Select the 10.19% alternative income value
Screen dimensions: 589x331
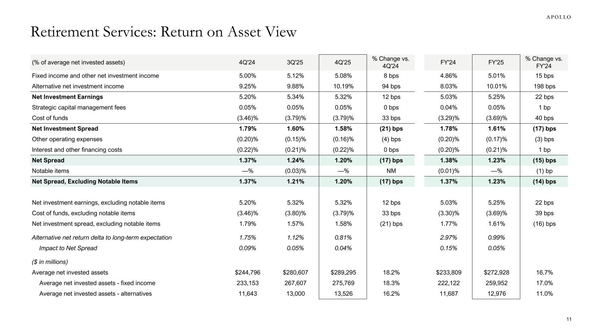point(343,86)
